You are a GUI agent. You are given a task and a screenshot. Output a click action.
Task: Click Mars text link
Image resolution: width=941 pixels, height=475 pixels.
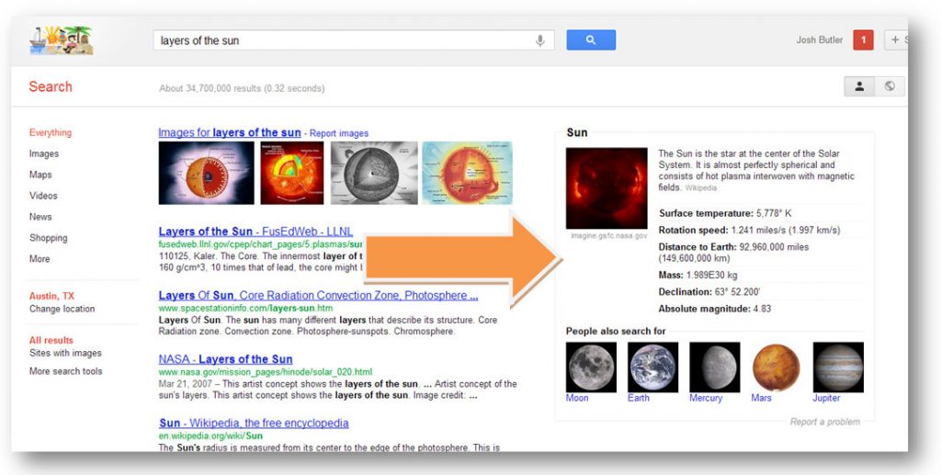pos(761,398)
